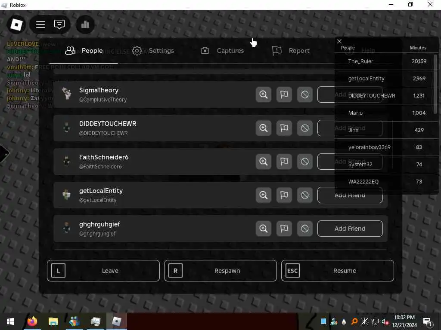The height and width of the screenshot is (330, 441).
Task: Report getLocalEntity using the flag icon
Action: [284, 195]
